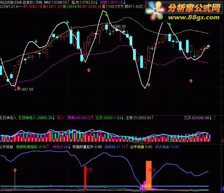The height and width of the screenshot is (193, 224).
Task: Click the green 五日净流入:28659.20 value
Action: (35, 118)
